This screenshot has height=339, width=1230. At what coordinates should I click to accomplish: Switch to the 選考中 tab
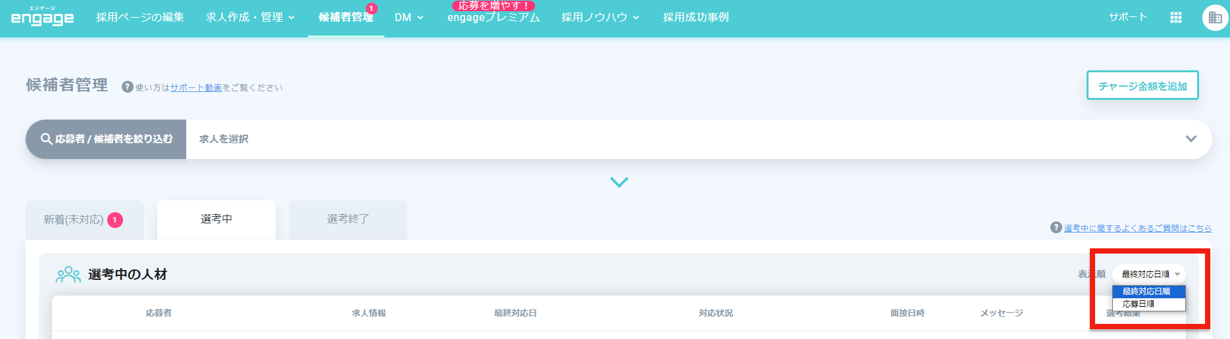point(217,219)
